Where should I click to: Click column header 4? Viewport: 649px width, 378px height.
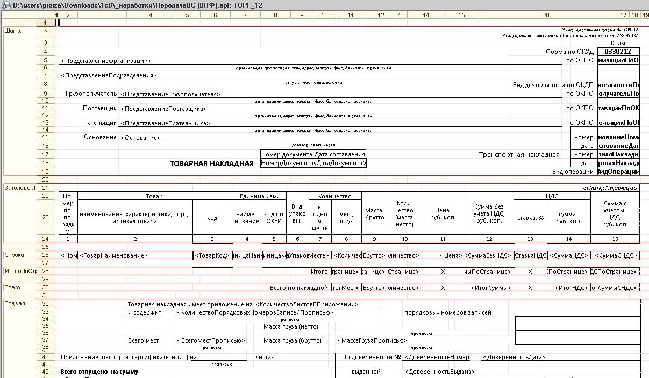tap(151, 15)
